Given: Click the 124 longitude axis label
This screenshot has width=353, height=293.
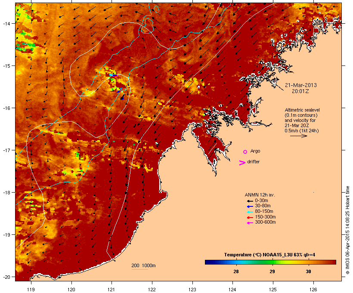Looking at the screenshot, I should coord(232,290).
